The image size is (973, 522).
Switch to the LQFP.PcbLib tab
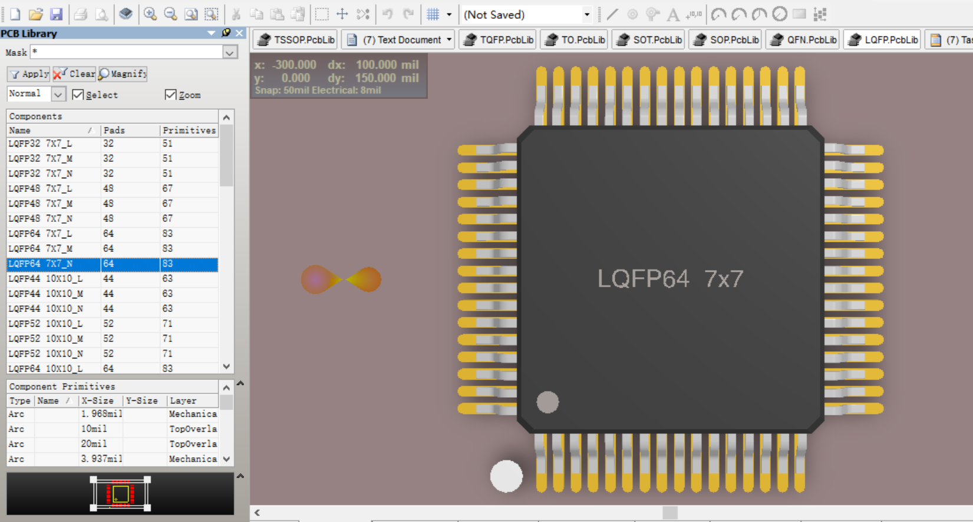(882, 39)
